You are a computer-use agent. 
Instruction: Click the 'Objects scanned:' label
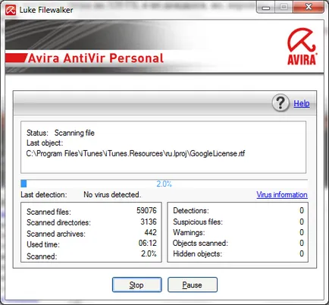tap(200, 243)
